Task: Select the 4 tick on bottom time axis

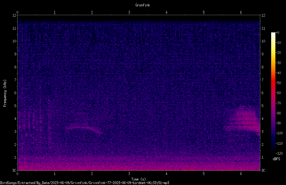Action: [166, 174]
